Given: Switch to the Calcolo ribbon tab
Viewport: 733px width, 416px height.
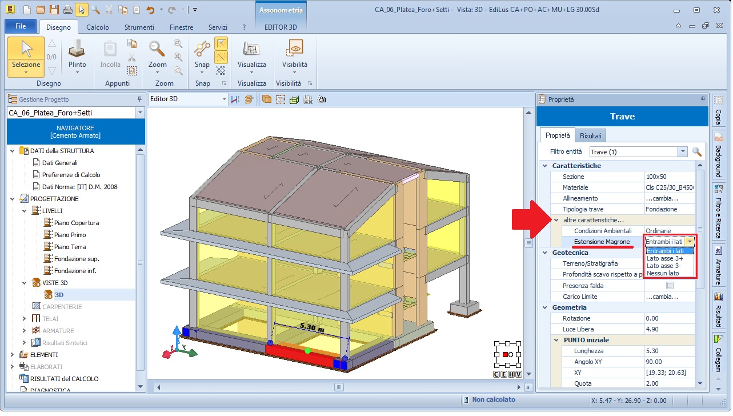Looking at the screenshot, I should click(98, 27).
